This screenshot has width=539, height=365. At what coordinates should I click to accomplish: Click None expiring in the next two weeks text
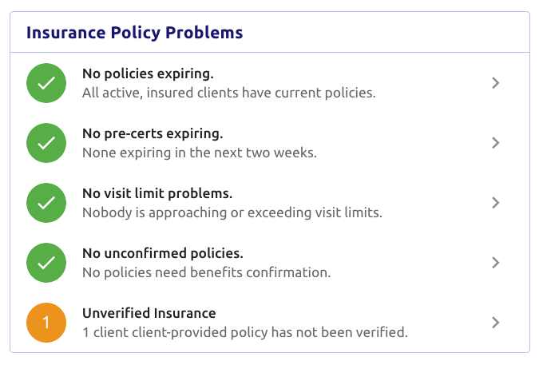tap(200, 153)
